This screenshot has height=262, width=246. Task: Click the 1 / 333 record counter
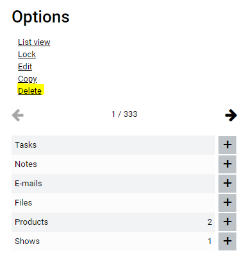124,114
